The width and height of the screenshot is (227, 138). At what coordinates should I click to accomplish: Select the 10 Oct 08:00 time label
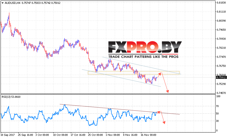tap(60, 135)
